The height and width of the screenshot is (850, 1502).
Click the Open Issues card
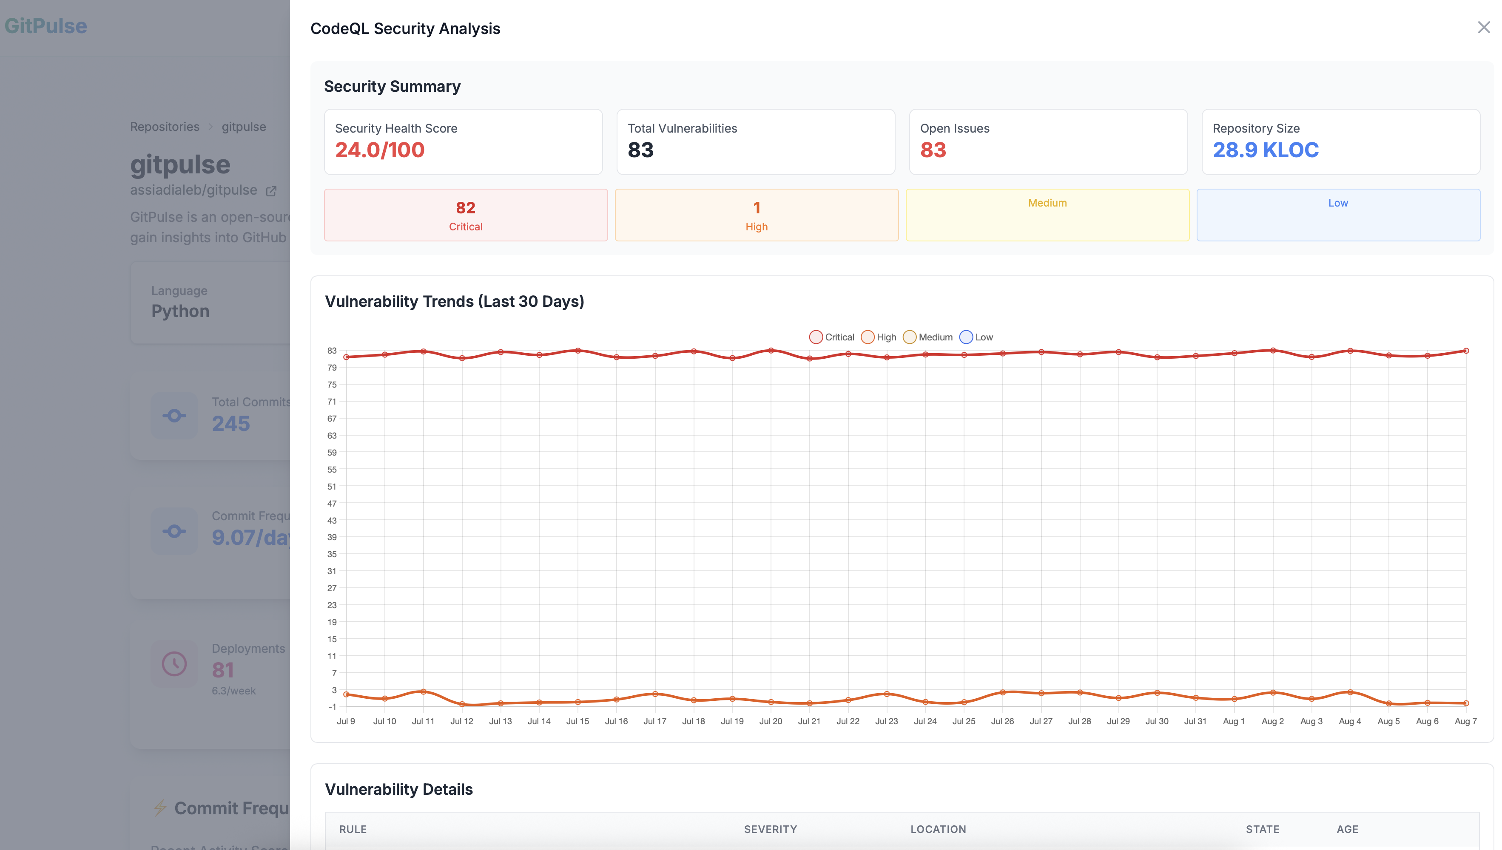pos(1048,142)
